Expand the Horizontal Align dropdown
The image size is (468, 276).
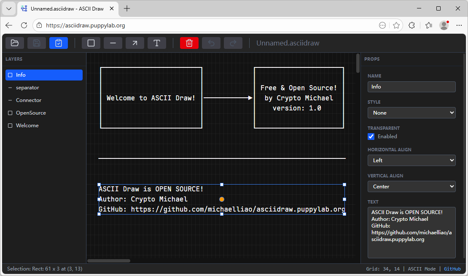click(x=412, y=161)
